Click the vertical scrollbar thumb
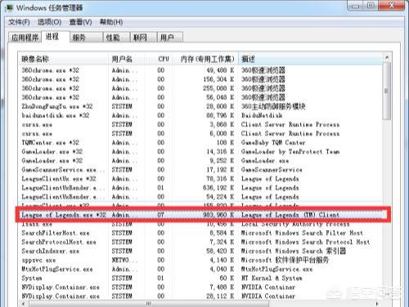The image size is (409, 307). coord(386,91)
